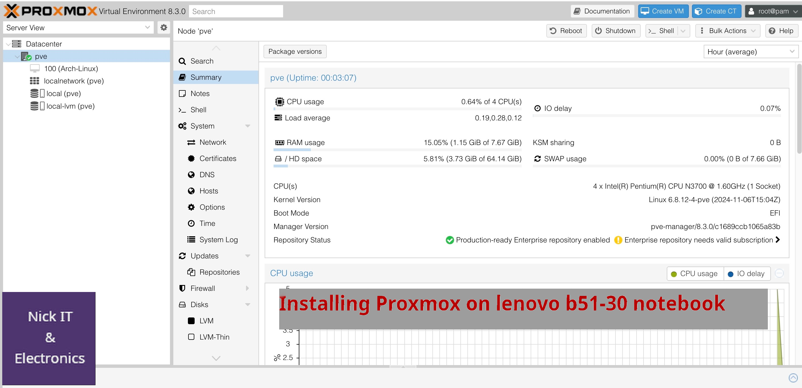Viewport: 802px width, 388px height.
Task: Toggle CPU usage legend in chart
Action: tap(695, 274)
